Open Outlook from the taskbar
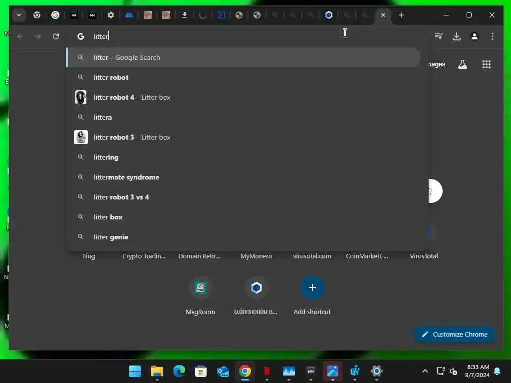 pos(223,371)
